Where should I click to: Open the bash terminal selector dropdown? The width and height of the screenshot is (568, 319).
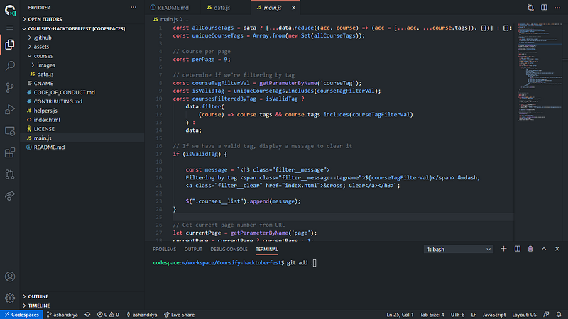pyautogui.click(x=457, y=250)
